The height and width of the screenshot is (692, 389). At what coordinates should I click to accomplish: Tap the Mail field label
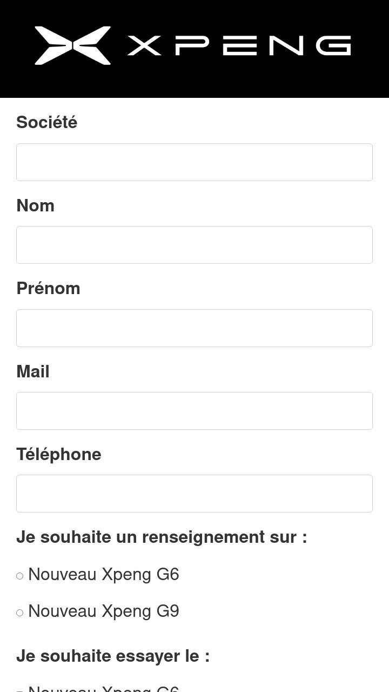tap(33, 371)
